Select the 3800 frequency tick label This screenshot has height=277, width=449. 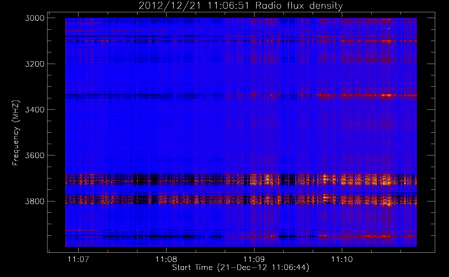pyautogui.click(x=35, y=201)
